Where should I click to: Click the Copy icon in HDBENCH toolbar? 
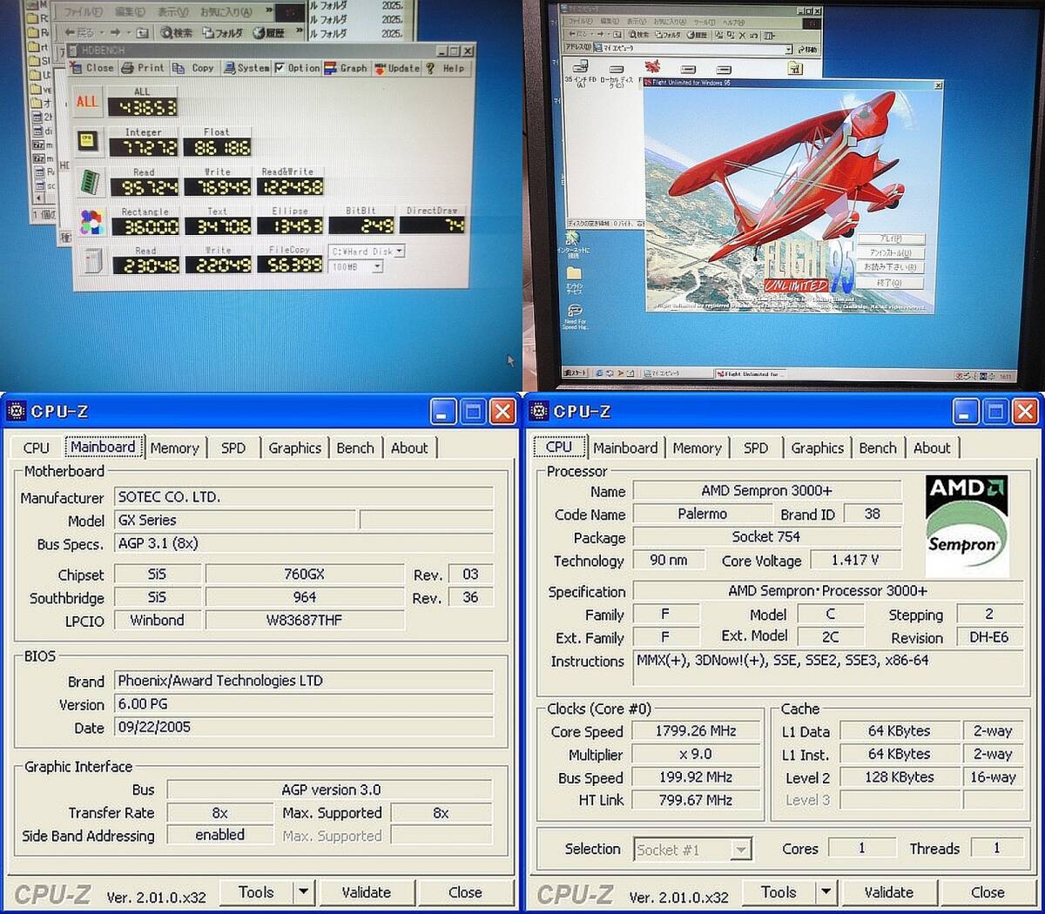[x=179, y=68]
